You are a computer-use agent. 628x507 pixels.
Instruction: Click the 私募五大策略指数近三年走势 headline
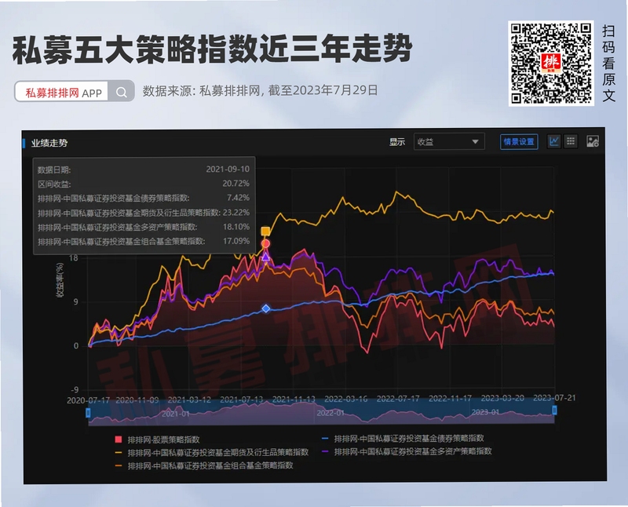click(x=212, y=49)
